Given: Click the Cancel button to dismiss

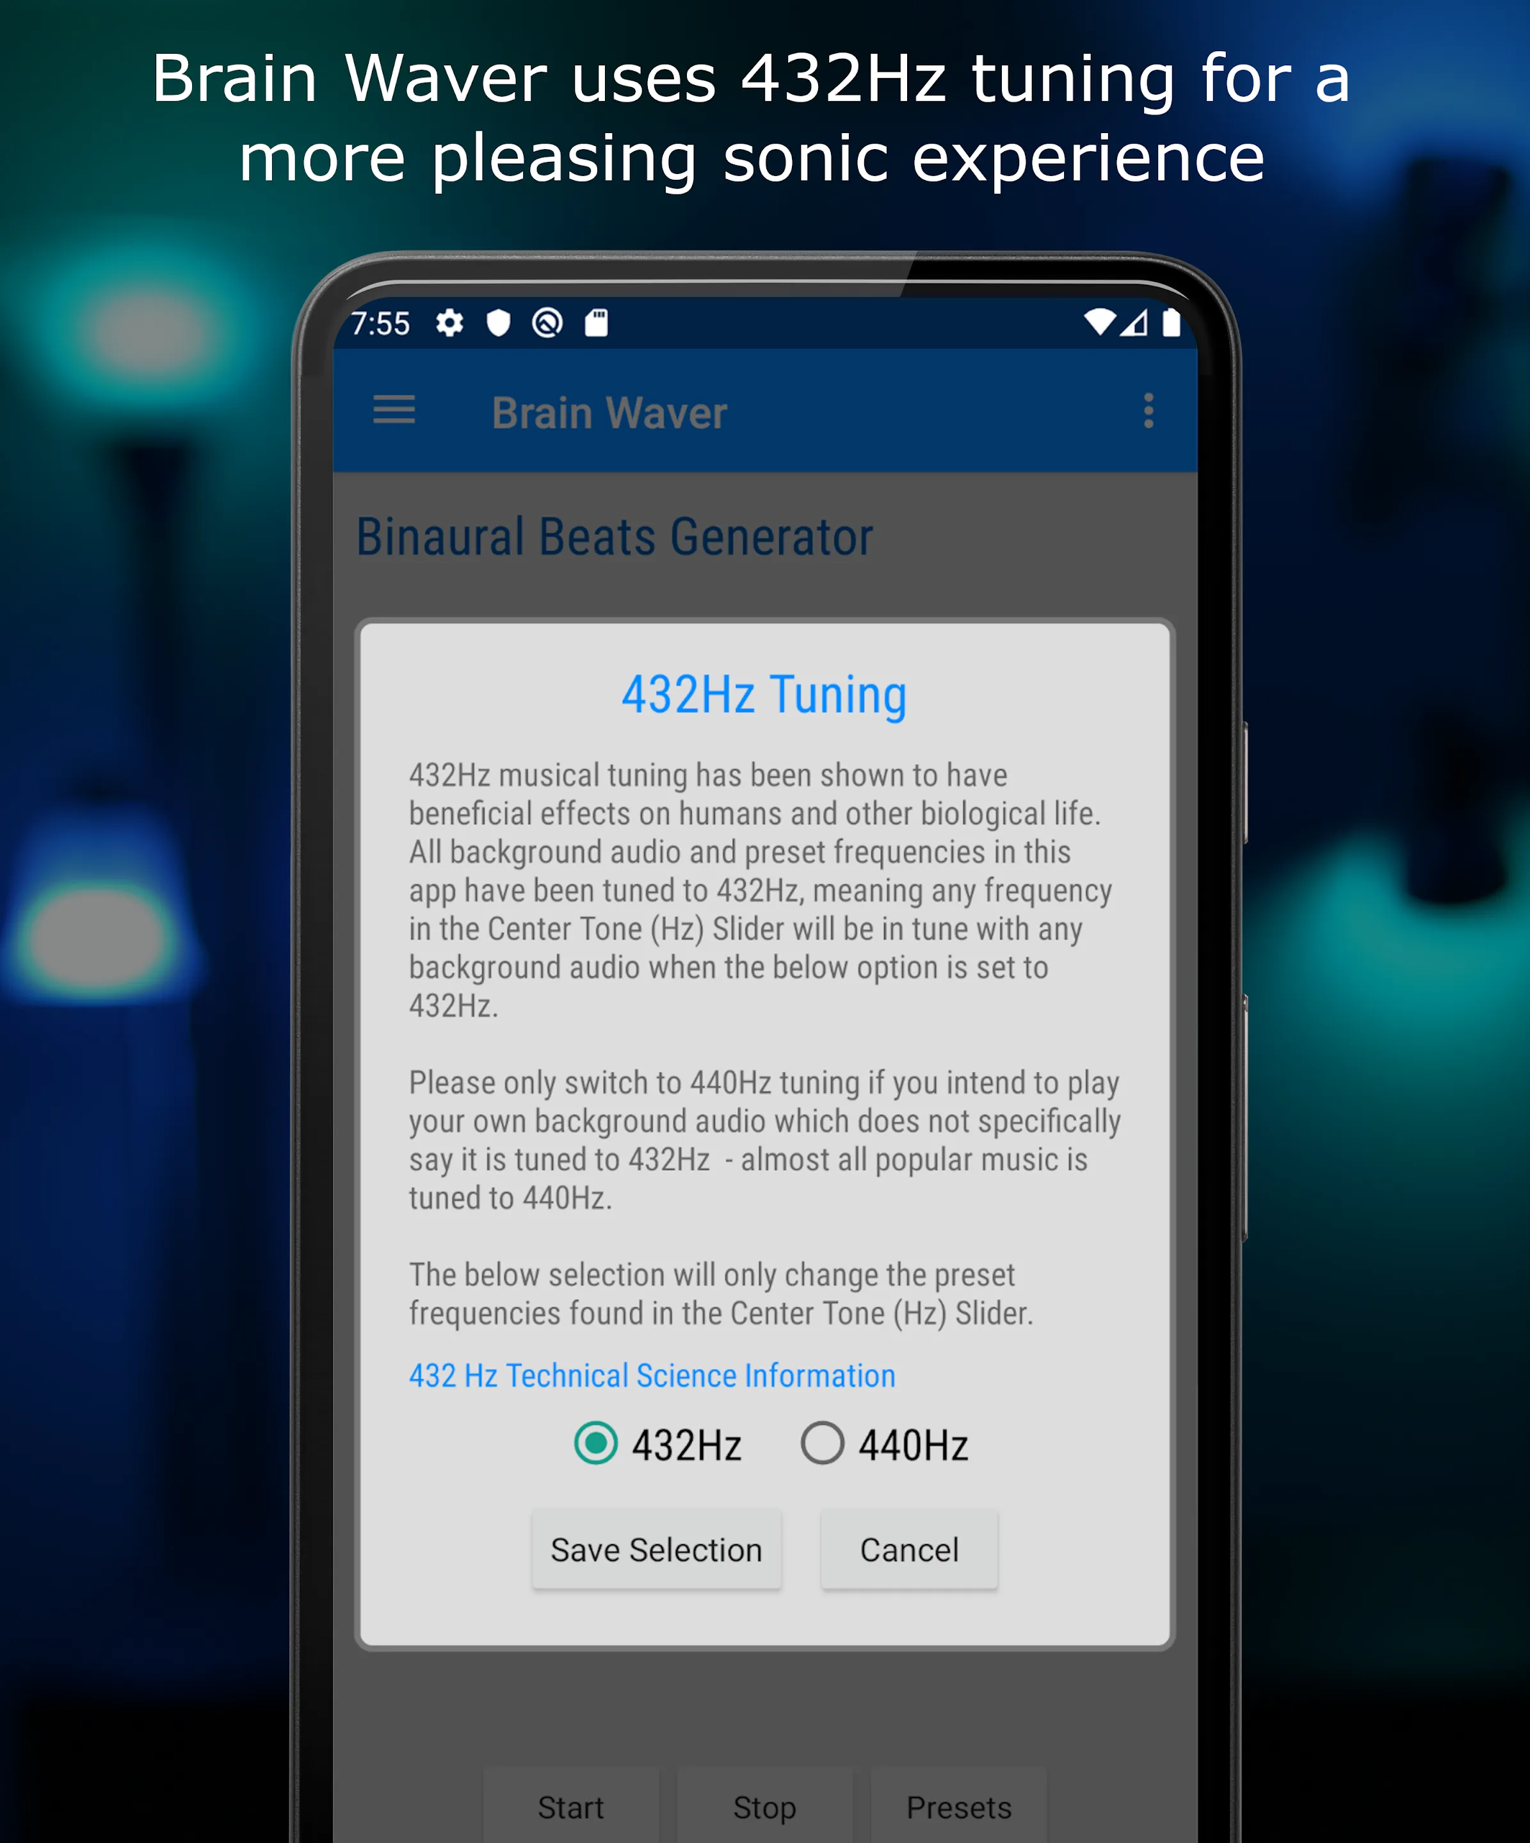Looking at the screenshot, I should coord(908,1551).
